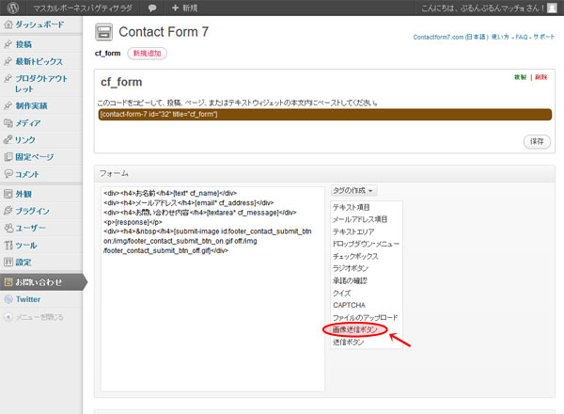Click the WordPress logo in admin bar
Screen dimensions: 564x414
click(9, 8)
